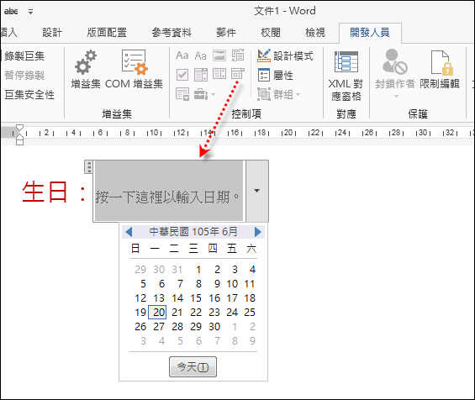Open the Legacy Tools briefcase menu
This screenshot has height=400, width=475.
[x=204, y=94]
